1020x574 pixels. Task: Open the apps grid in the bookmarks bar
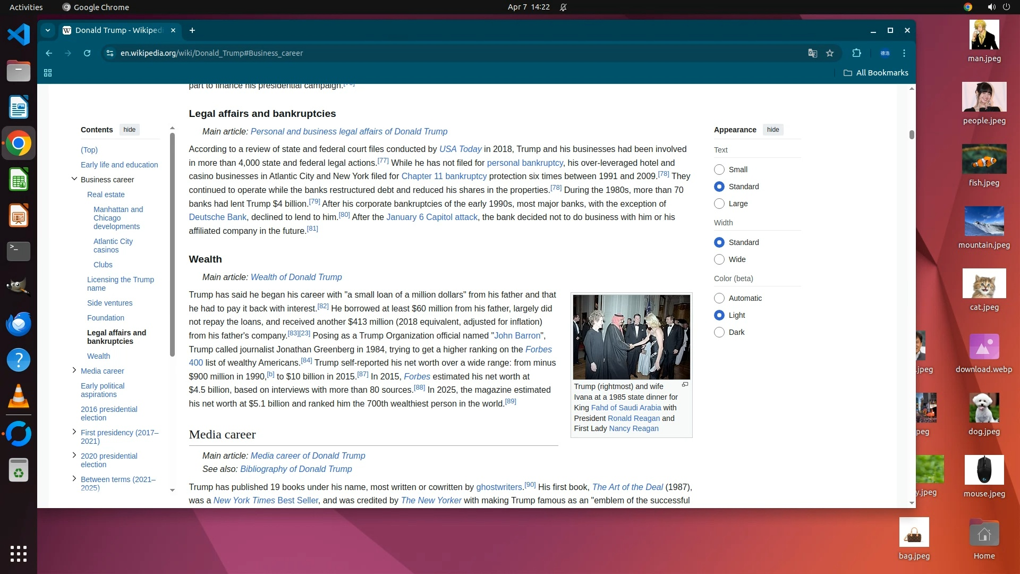click(x=48, y=73)
